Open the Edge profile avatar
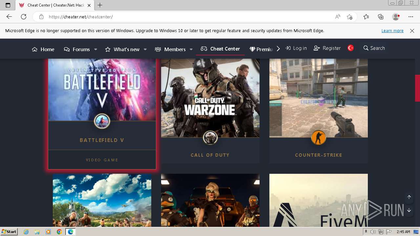The width and height of the screenshot is (420, 236). (396, 17)
